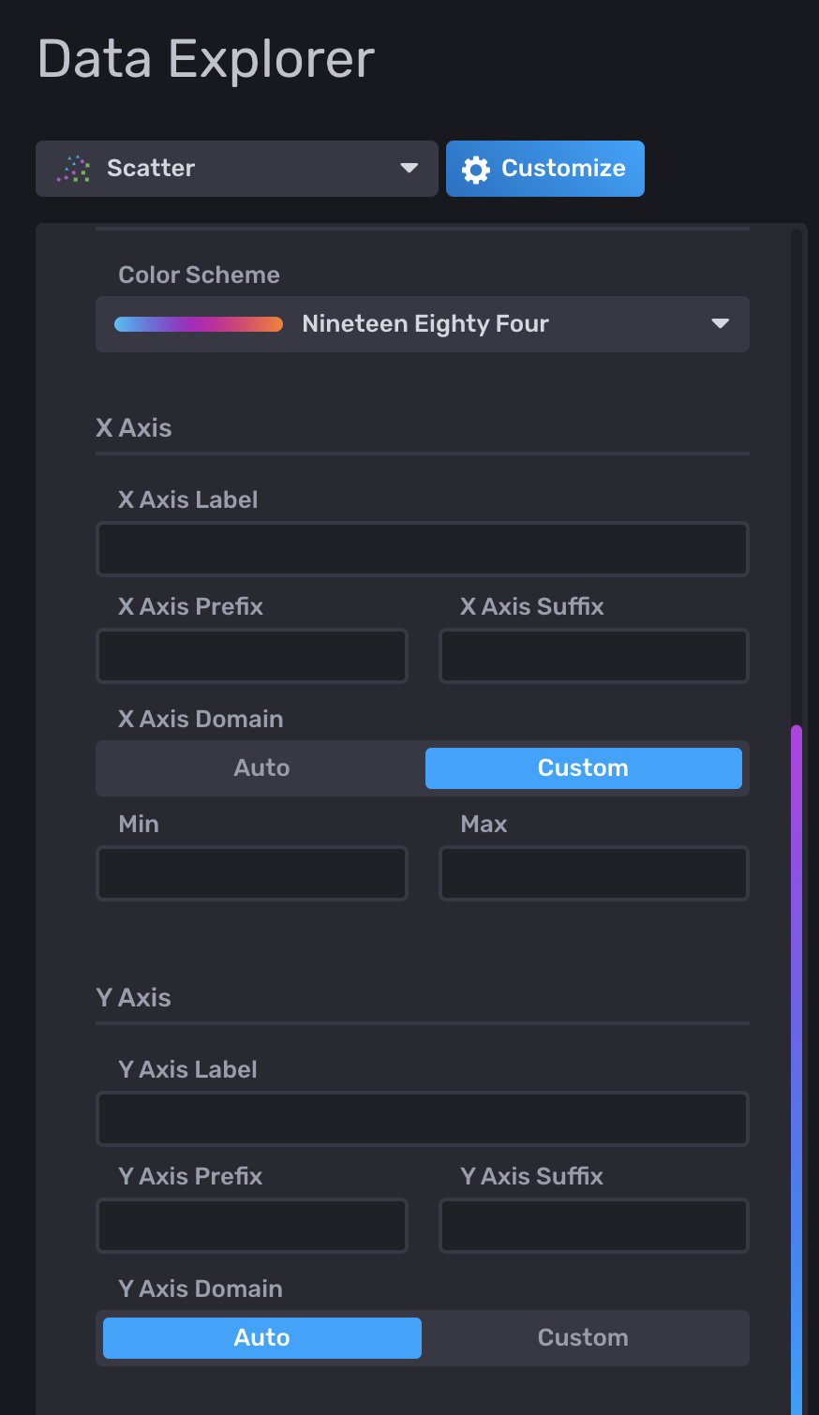819x1415 pixels.
Task: Click the X Axis Suffix input
Action: pos(594,656)
